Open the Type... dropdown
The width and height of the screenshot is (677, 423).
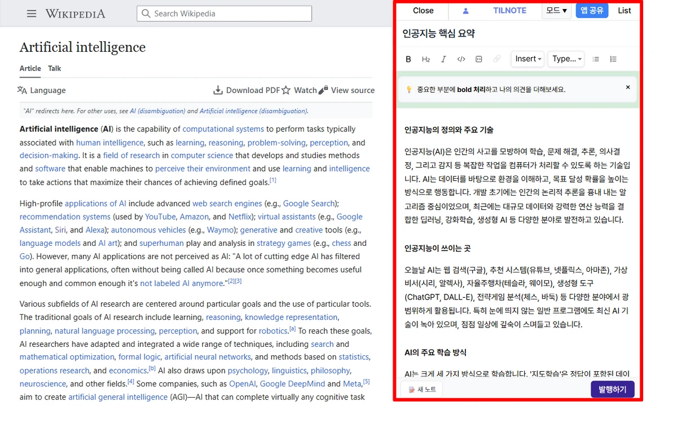pos(566,59)
